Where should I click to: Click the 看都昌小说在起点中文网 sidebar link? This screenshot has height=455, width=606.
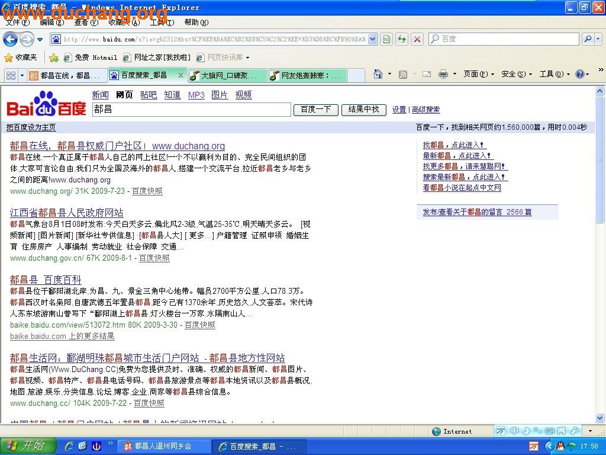coord(462,188)
